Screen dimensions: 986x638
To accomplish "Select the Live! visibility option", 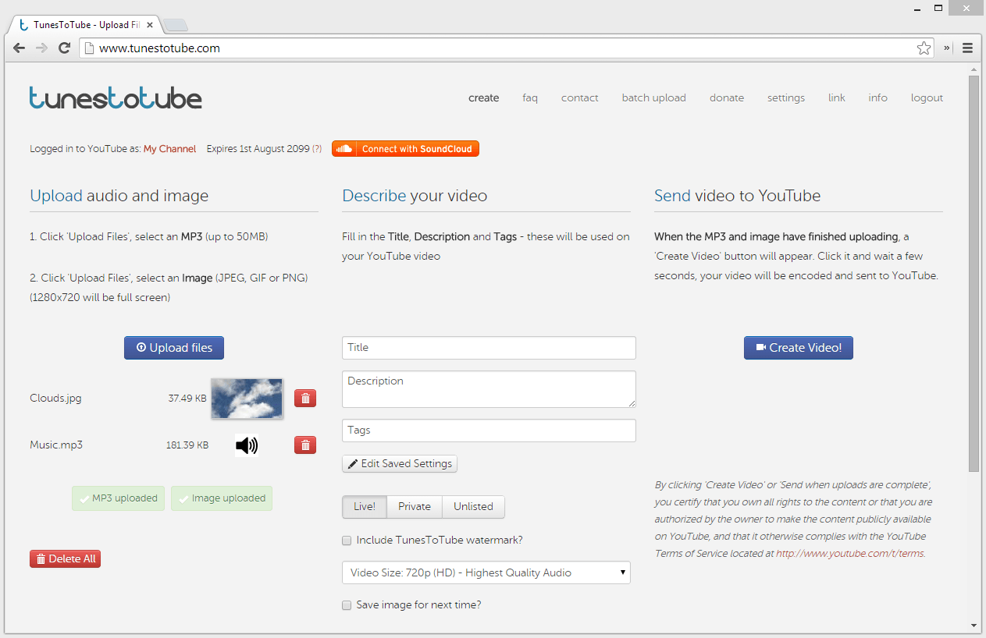I will coord(365,507).
